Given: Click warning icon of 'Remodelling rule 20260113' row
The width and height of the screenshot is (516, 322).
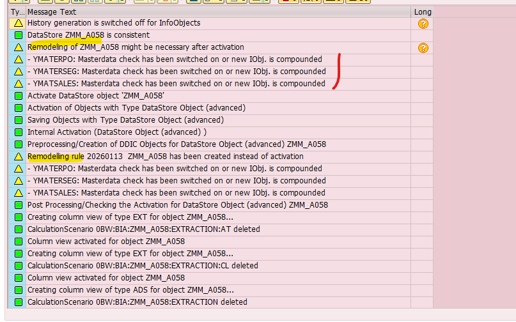Looking at the screenshot, I should (x=19, y=157).
